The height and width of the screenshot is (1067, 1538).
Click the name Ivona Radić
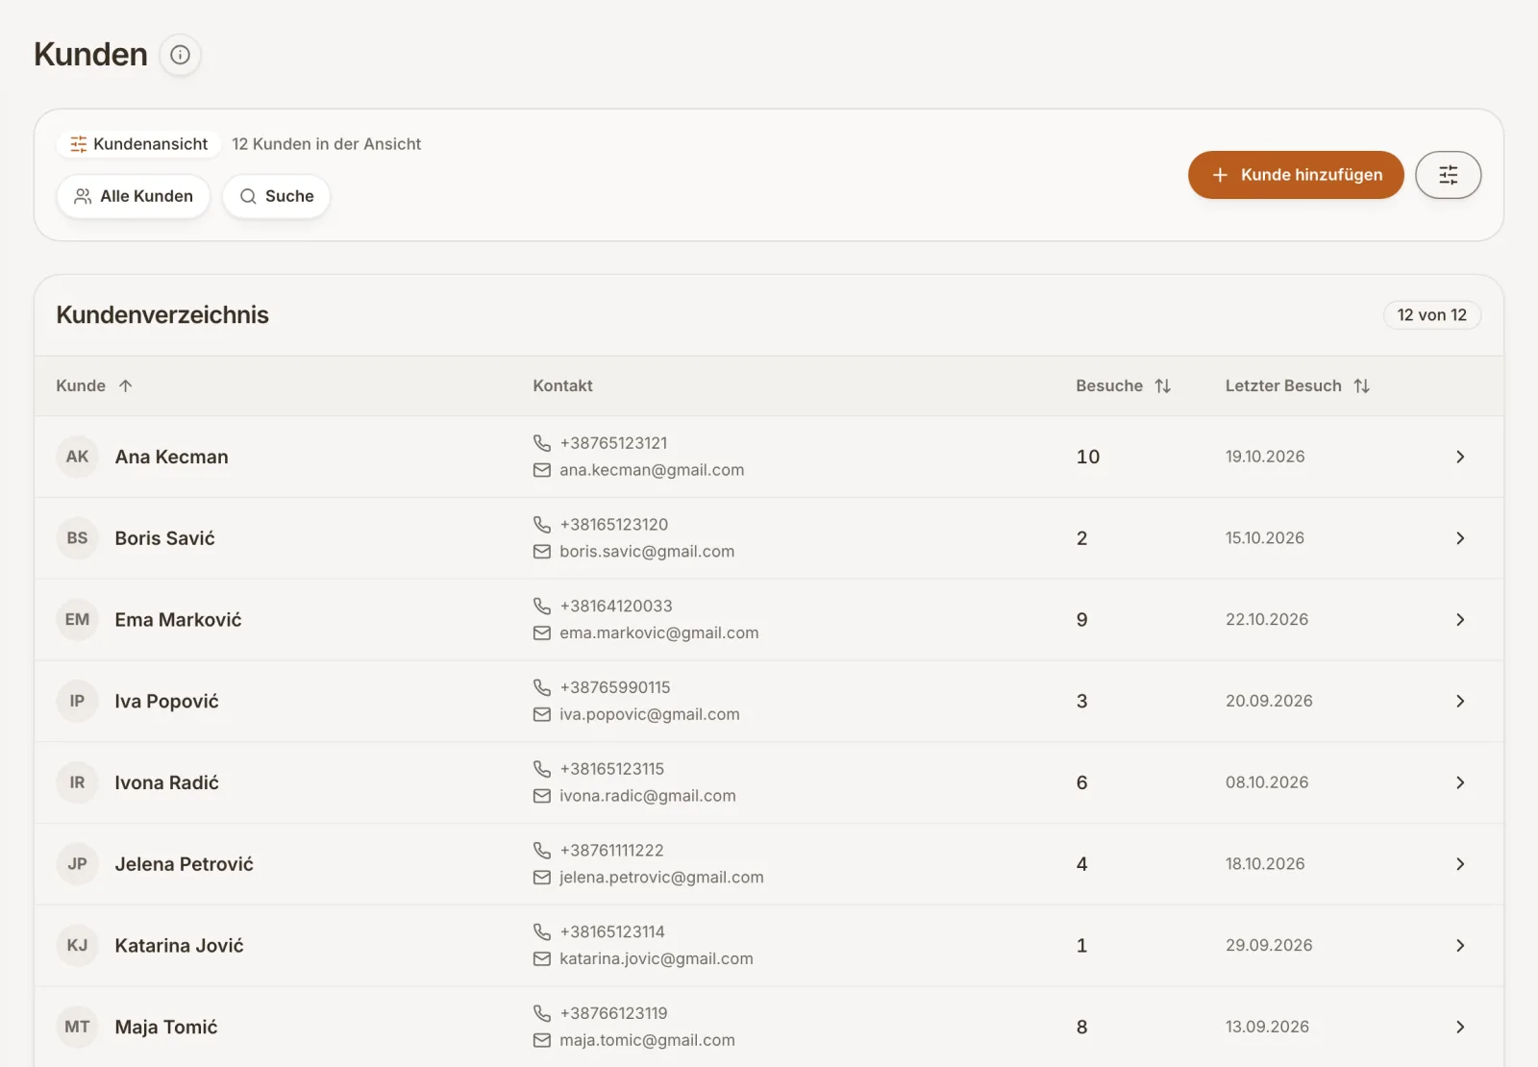pyautogui.click(x=167, y=782)
